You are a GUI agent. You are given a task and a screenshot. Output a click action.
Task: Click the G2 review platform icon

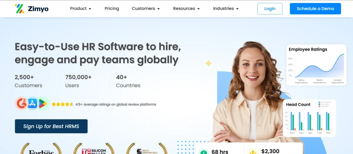(21, 103)
